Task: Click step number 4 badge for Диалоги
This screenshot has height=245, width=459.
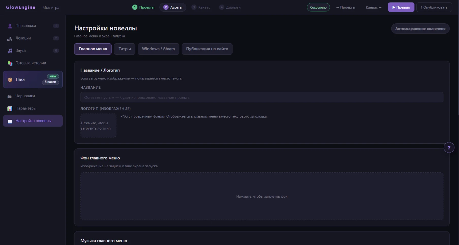Action: point(222,7)
